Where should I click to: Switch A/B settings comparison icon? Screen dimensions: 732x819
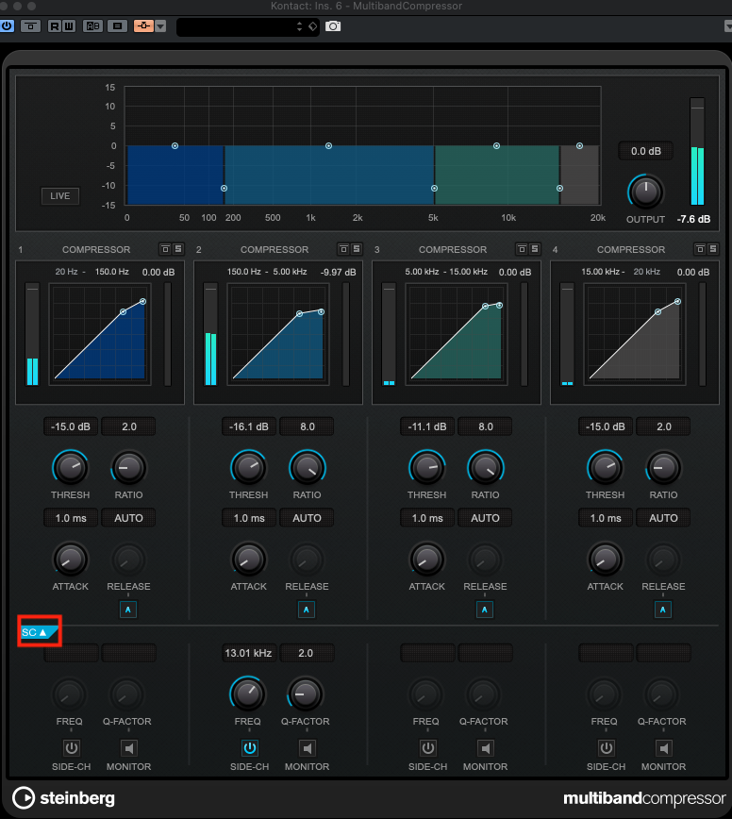[93, 26]
